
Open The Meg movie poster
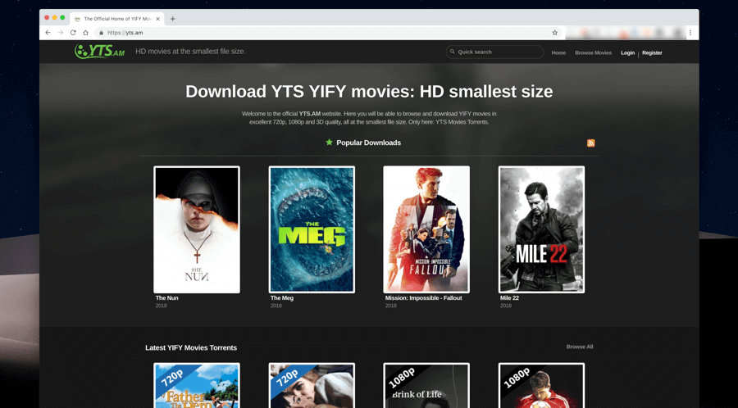[x=312, y=229]
